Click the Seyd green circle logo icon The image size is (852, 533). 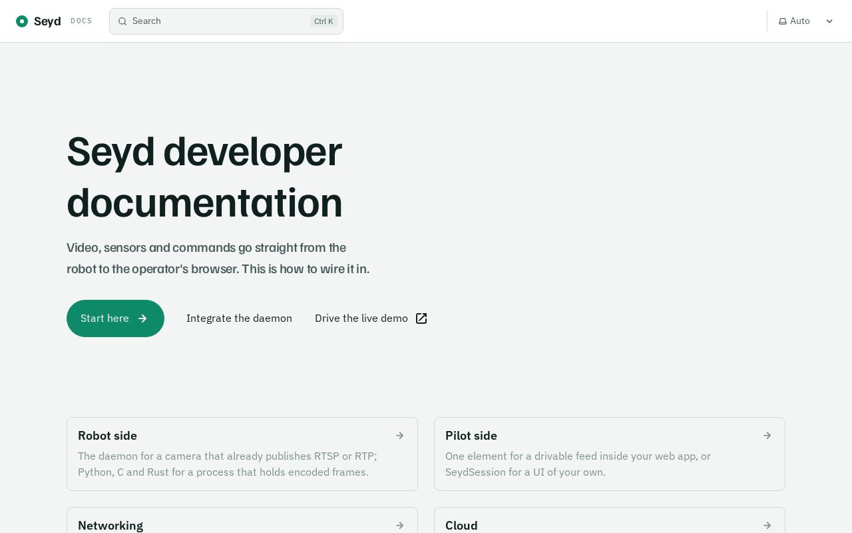22,21
